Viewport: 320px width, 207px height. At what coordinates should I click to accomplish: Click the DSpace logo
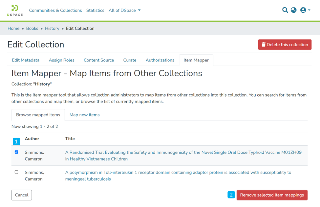tap(15, 10)
